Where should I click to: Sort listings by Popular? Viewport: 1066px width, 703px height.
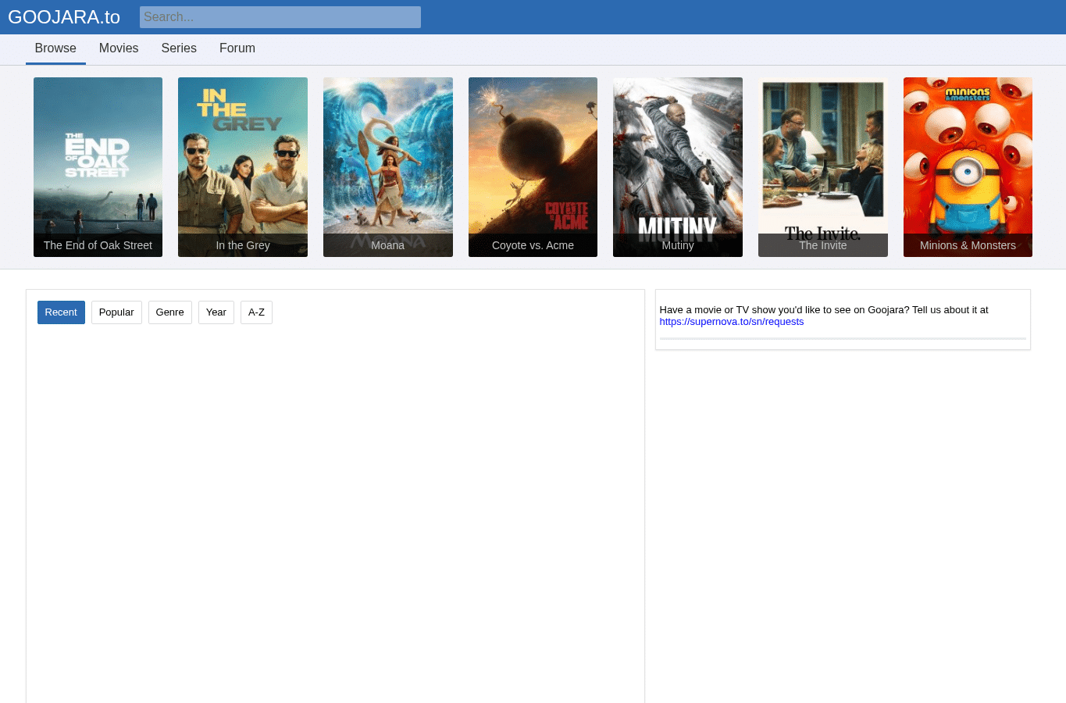116,312
